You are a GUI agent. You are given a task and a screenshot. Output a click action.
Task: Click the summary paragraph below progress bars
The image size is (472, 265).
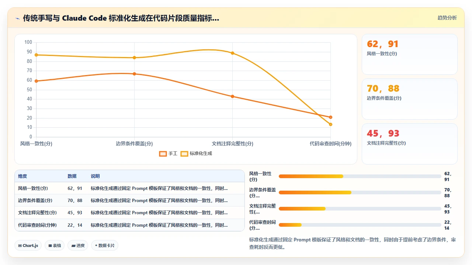click(353, 243)
